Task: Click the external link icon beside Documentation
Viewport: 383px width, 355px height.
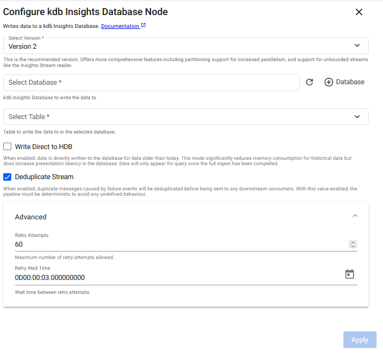Action: click(x=144, y=26)
